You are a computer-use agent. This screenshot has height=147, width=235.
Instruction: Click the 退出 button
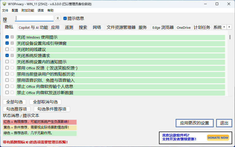tap(224, 123)
